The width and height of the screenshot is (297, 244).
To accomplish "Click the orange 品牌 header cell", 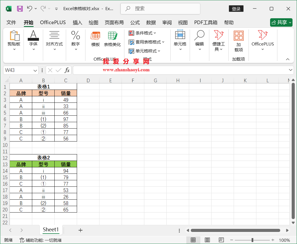I will (x=21, y=93).
